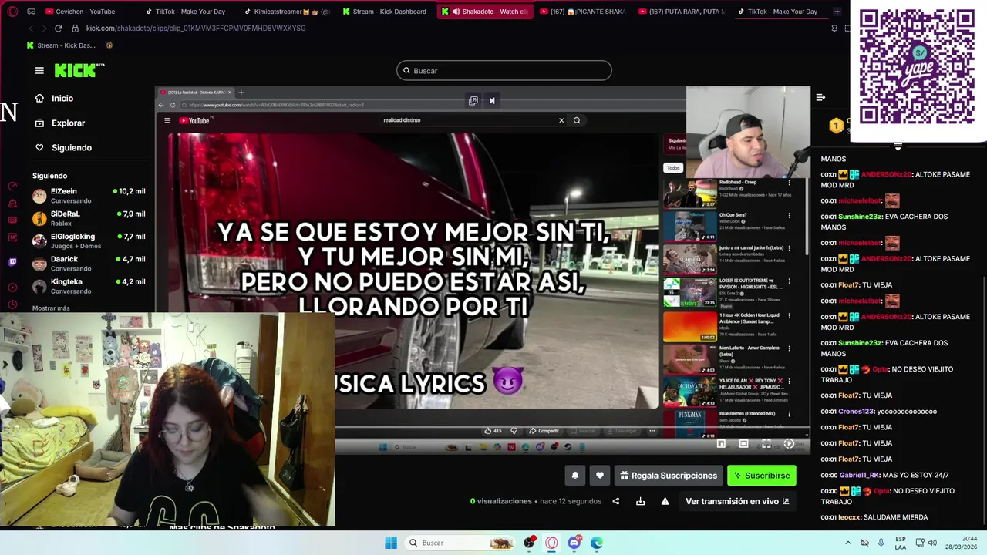Image resolution: width=987 pixels, height=555 pixels.
Task: Go to Inicio in Kick sidebar
Action: pyautogui.click(x=62, y=98)
